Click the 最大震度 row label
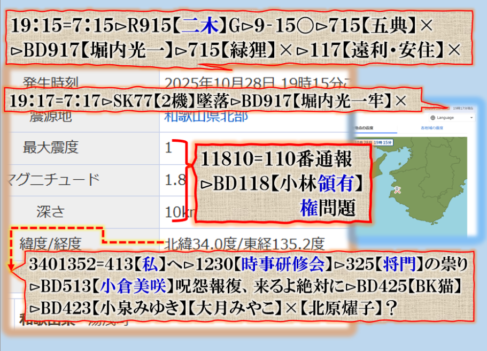Screen dimensions: 487x351 click(x=51, y=147)
